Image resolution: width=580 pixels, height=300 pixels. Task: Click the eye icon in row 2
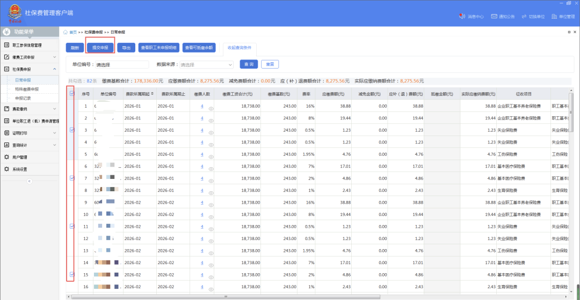211,121
